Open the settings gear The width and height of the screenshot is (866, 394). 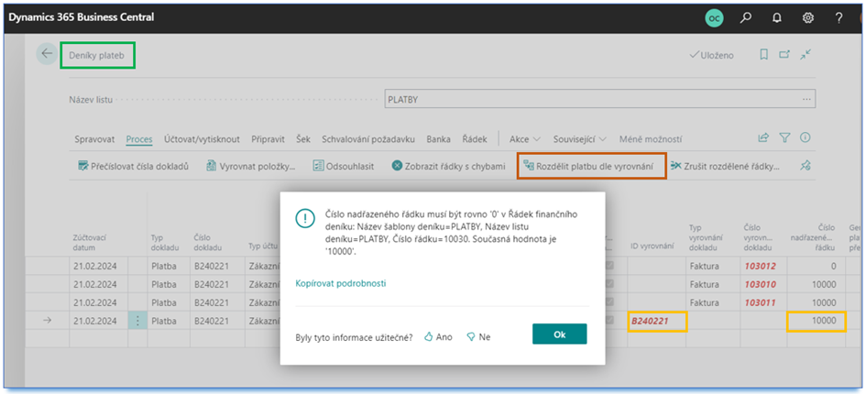(x=808, y=17)
